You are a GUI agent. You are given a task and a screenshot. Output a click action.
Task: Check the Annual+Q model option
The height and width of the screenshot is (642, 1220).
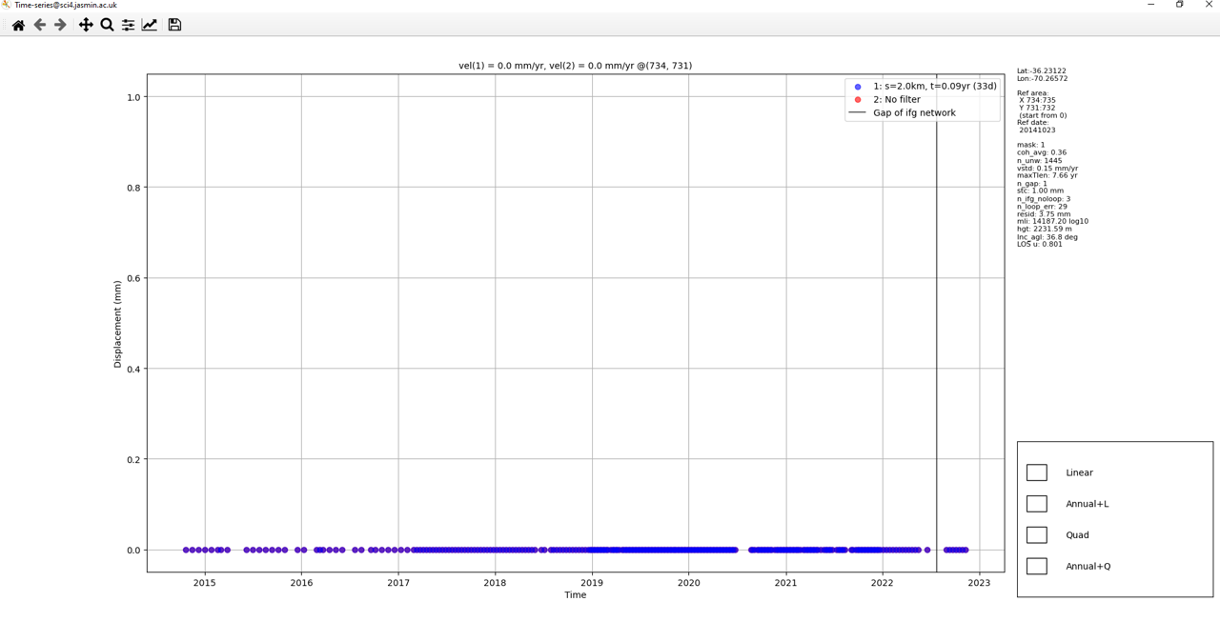point(1037,566)
